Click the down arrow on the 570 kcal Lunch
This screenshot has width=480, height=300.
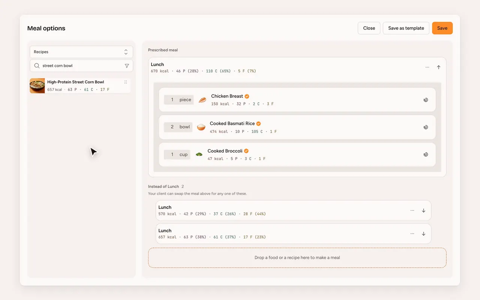coord(424,210)
